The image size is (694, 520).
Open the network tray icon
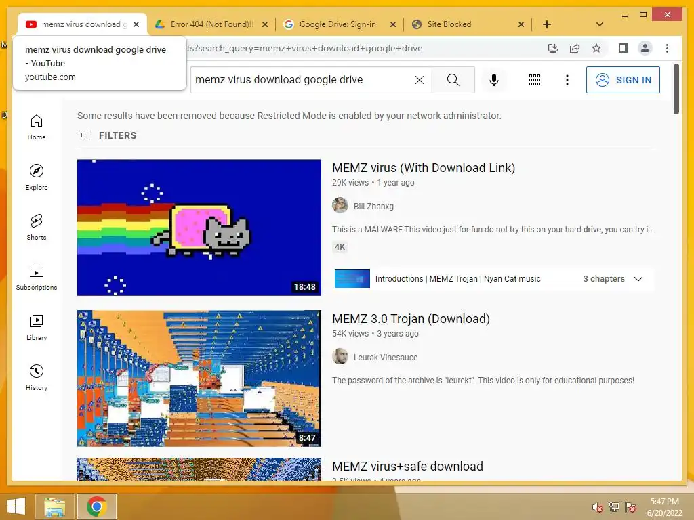tap(614, 507)
